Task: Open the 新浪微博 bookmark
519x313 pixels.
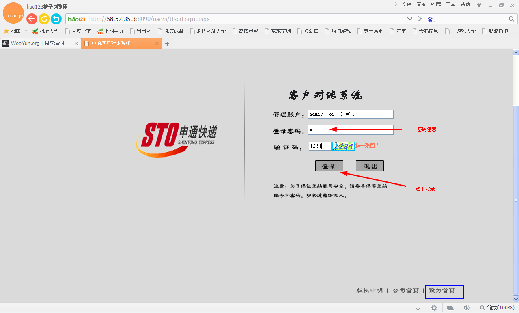Action: (495, 31)
